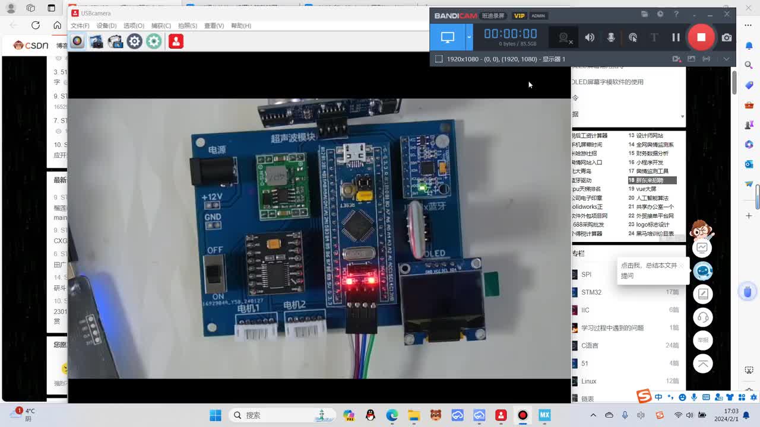Click the CSDN 举报 report button
Screen dimensions: 760x427
point(703,340)
